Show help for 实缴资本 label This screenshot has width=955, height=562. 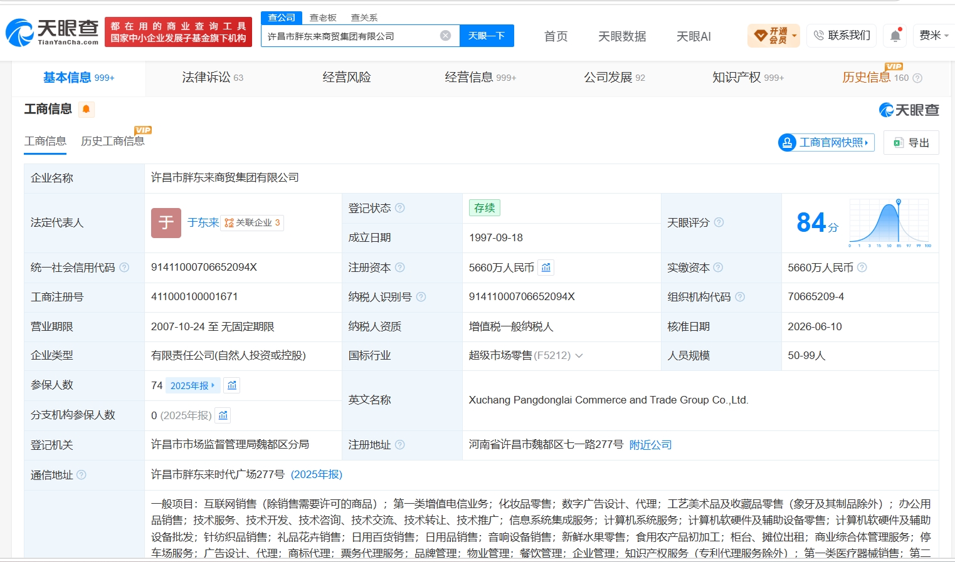[x=719, y=268]
